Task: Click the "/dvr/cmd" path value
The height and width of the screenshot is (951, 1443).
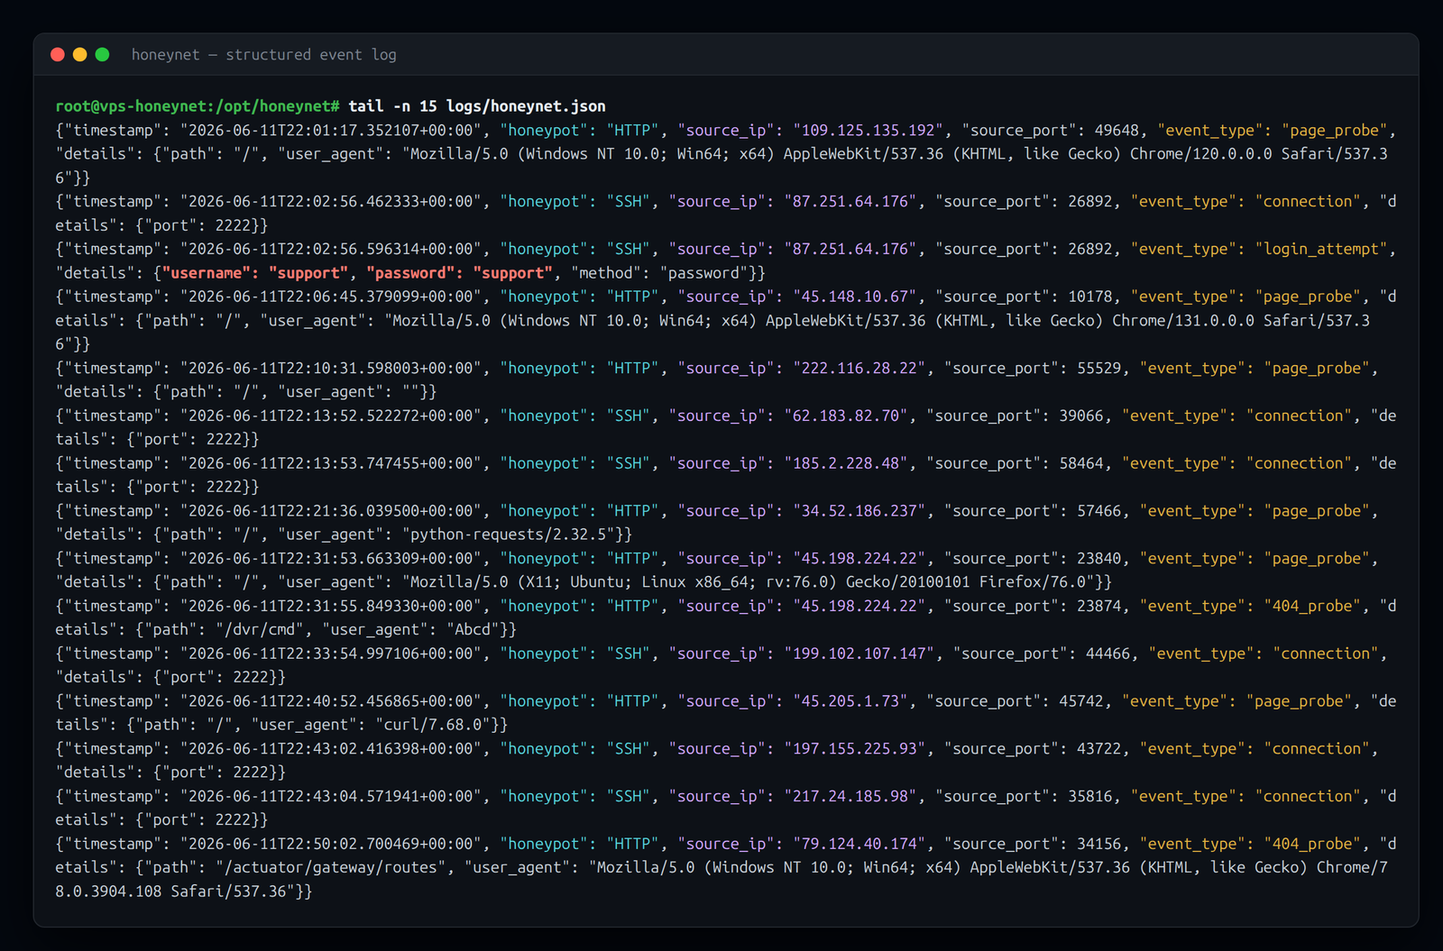Action: pyautogui.click(x=260, y=630)
